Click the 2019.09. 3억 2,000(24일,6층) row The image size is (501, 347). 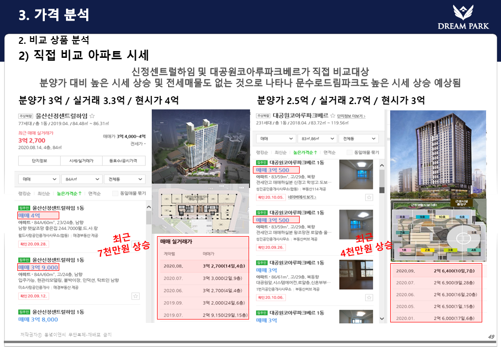(x=203, y=303)
